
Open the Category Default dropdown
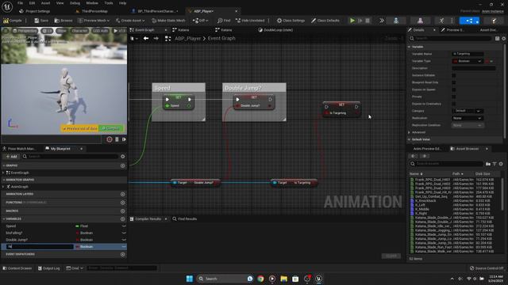point(468,111)
